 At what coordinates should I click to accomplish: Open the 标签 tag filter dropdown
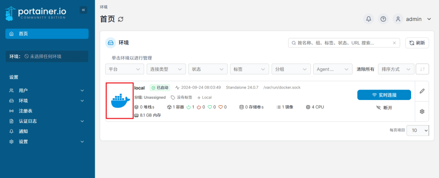pyautogui.click(x=249, y=69)
